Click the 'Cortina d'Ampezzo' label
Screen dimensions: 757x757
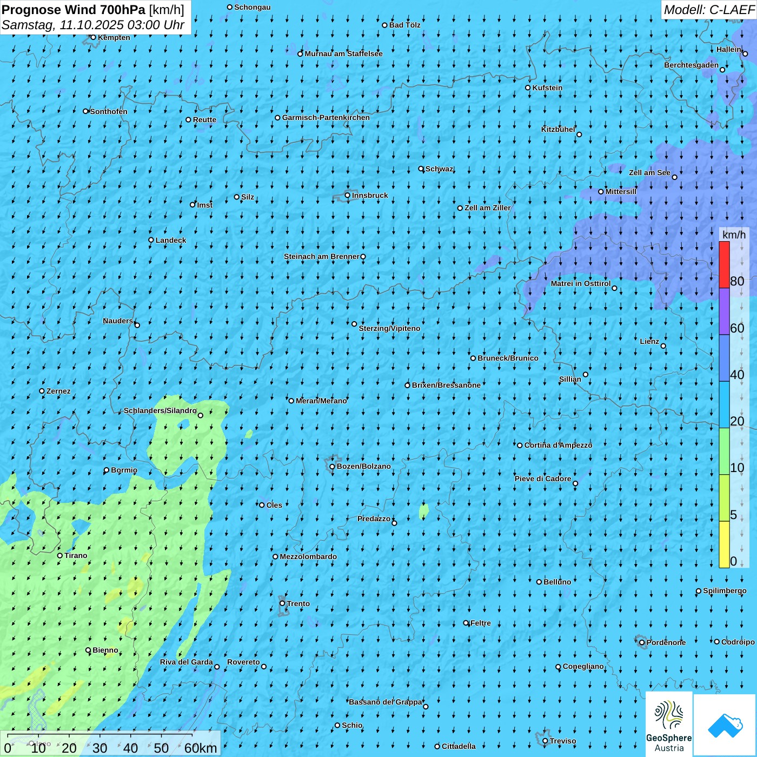pos(559,445)
